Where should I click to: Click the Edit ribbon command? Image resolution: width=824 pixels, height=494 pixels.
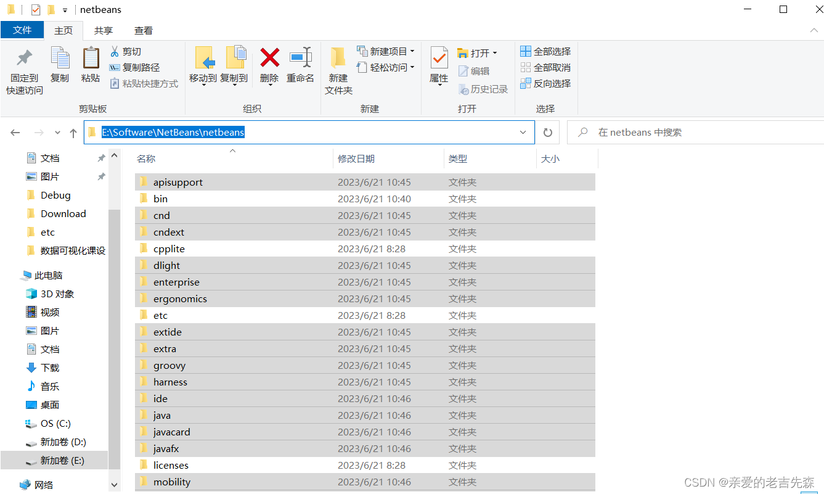tap(474, 71)
